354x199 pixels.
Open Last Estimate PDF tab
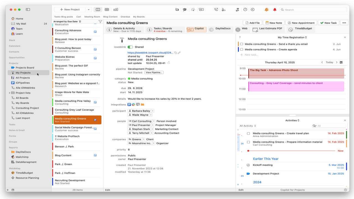pyautogui.click(x=267, y=30)
